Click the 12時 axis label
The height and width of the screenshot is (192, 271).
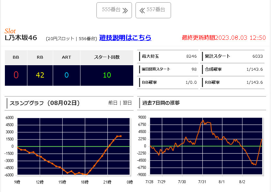point(40,182)
